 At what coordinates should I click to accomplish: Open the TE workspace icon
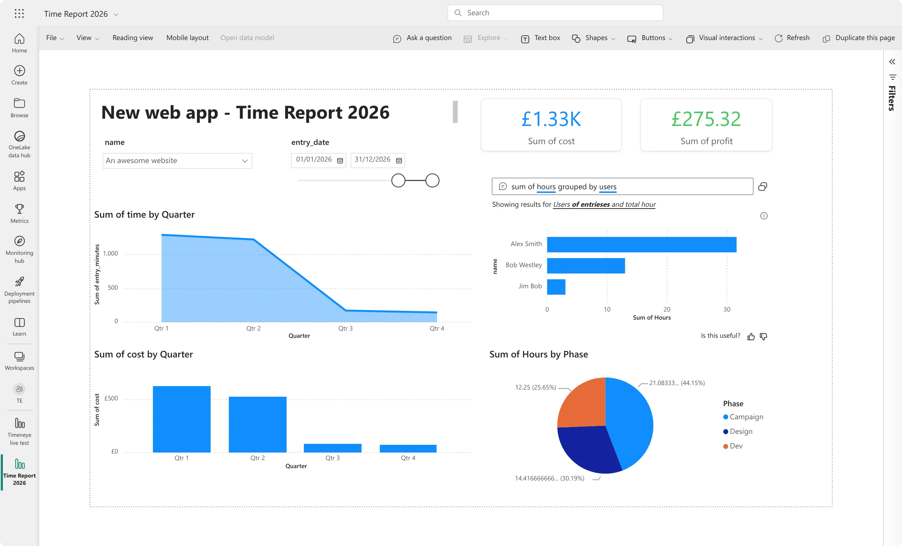pos(19,389)
